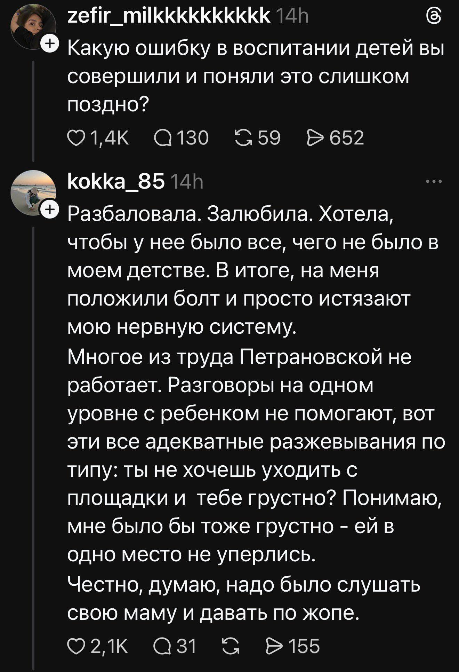Open kokka_85 profile via username
459x672 pixels.
[116, 182]
